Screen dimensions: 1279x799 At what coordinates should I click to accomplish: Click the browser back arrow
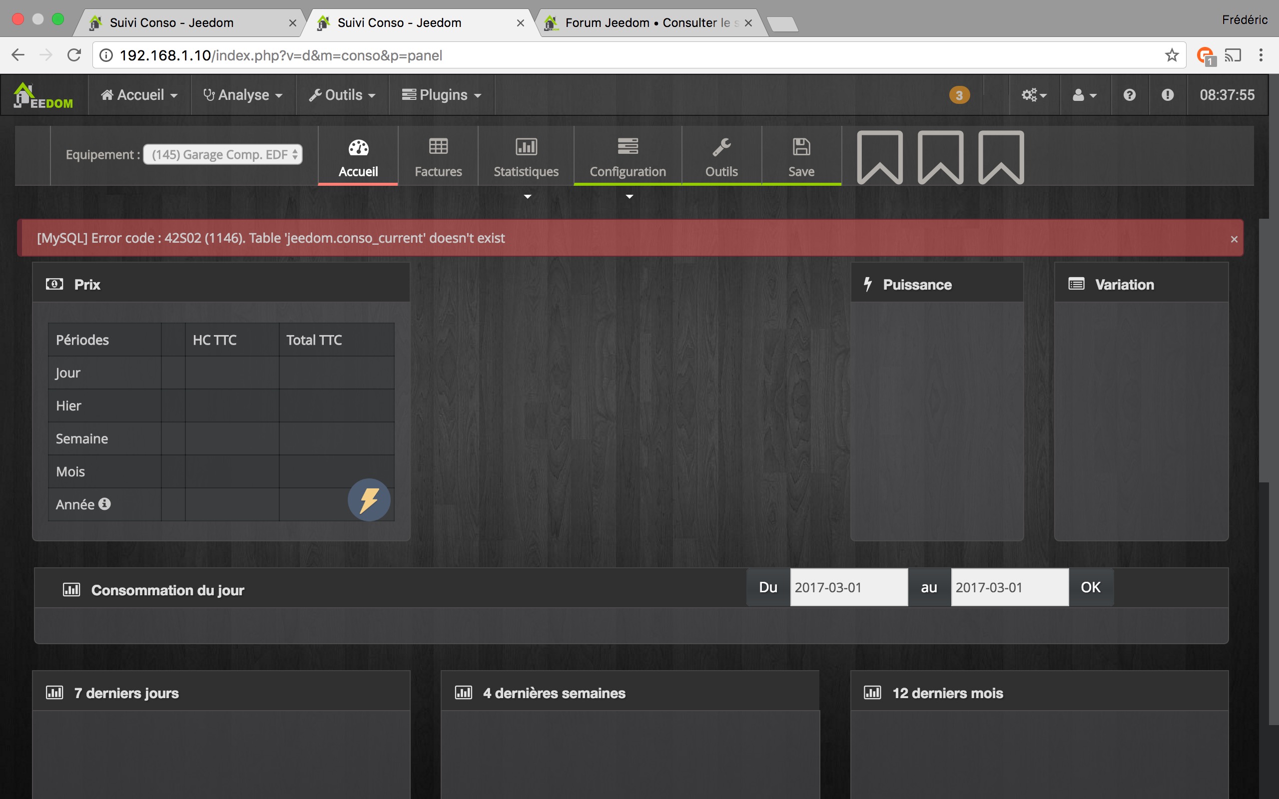tap(18, 55)
